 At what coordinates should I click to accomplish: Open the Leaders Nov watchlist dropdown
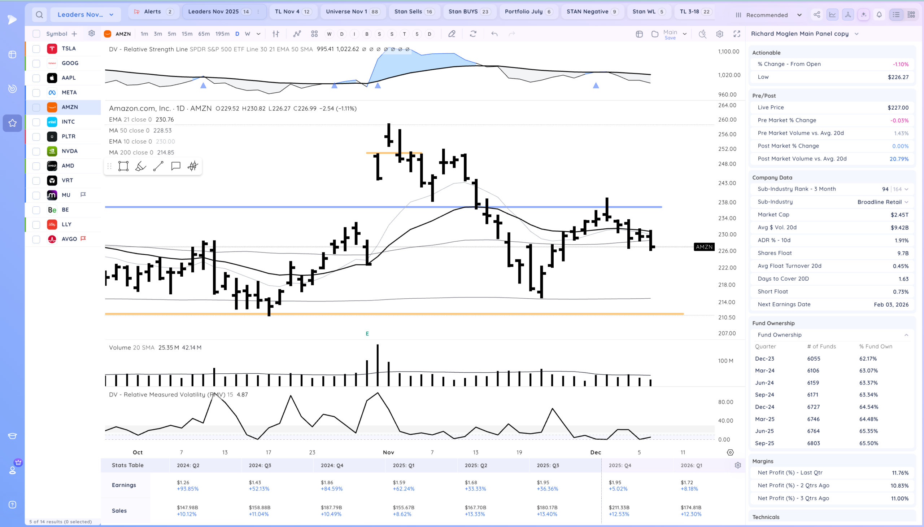(86, 15)
